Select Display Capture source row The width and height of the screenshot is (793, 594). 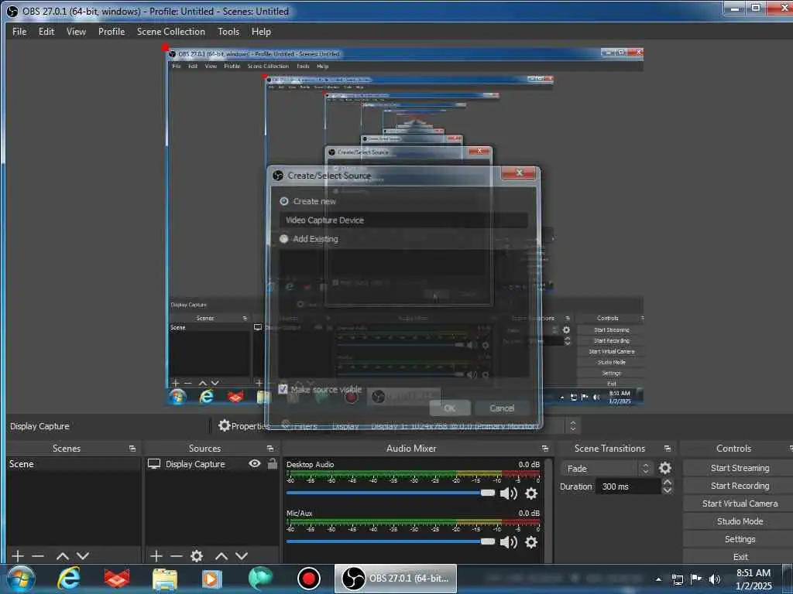(x=211, y=464)
